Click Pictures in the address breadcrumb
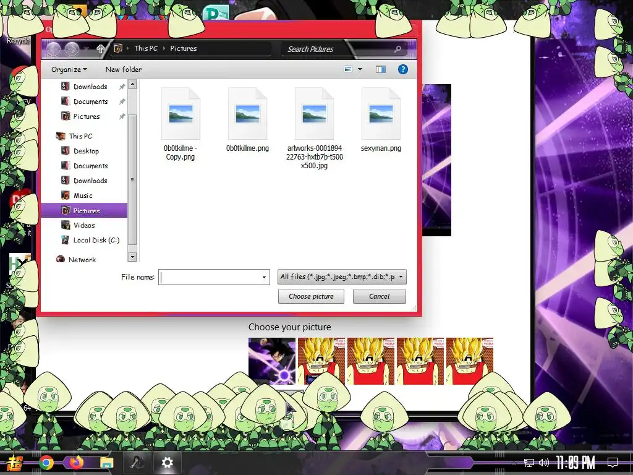 pyautogui.click(x=183, y=48)
